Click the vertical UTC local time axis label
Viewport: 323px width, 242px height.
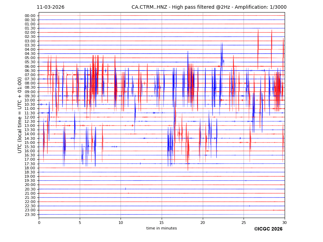click(20, 115)
